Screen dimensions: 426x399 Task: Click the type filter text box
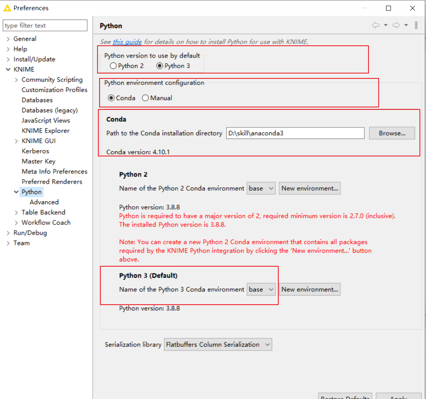(45, 25)
